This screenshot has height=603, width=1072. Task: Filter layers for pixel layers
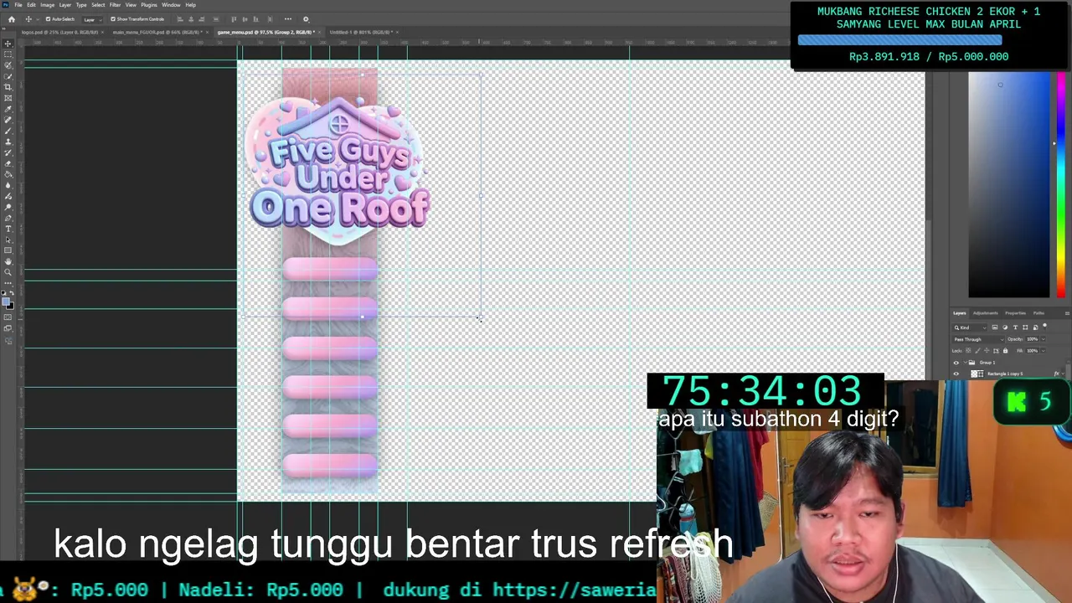[995, 327]
